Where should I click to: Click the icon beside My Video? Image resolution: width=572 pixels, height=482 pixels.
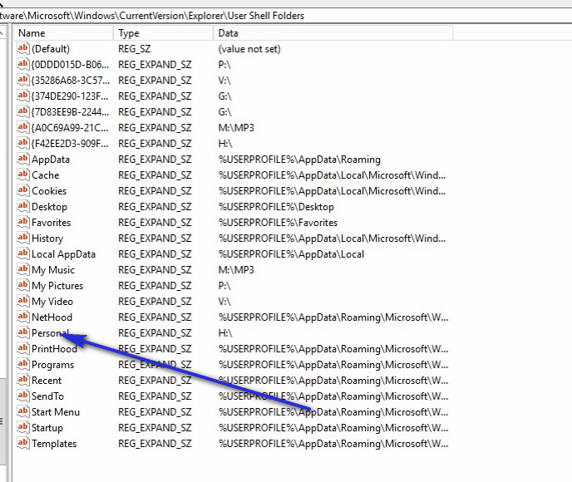click(23, 301)
